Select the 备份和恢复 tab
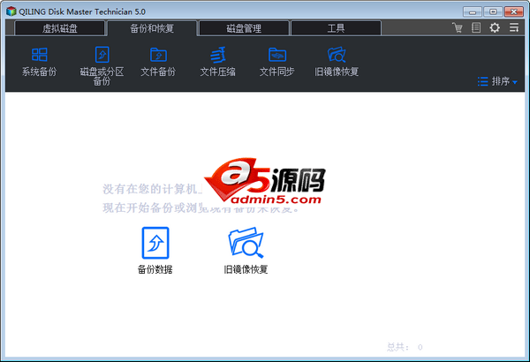Image resolution: width=530 pixels, height=362 pixels. (x=152, y=28)
